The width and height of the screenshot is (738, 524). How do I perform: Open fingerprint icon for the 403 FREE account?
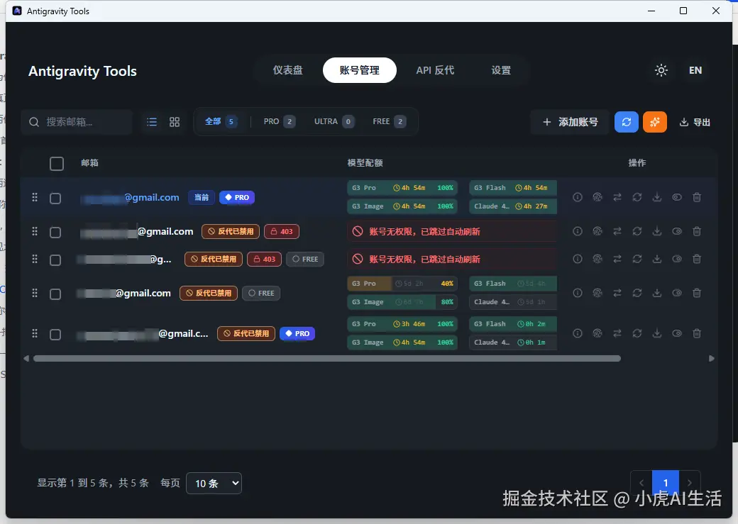point(597,259)
